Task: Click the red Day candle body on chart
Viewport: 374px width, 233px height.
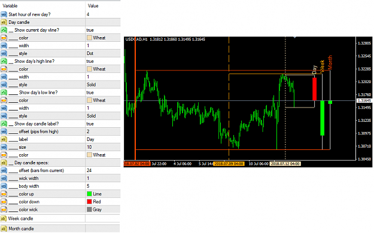Action: coord(314,89)
